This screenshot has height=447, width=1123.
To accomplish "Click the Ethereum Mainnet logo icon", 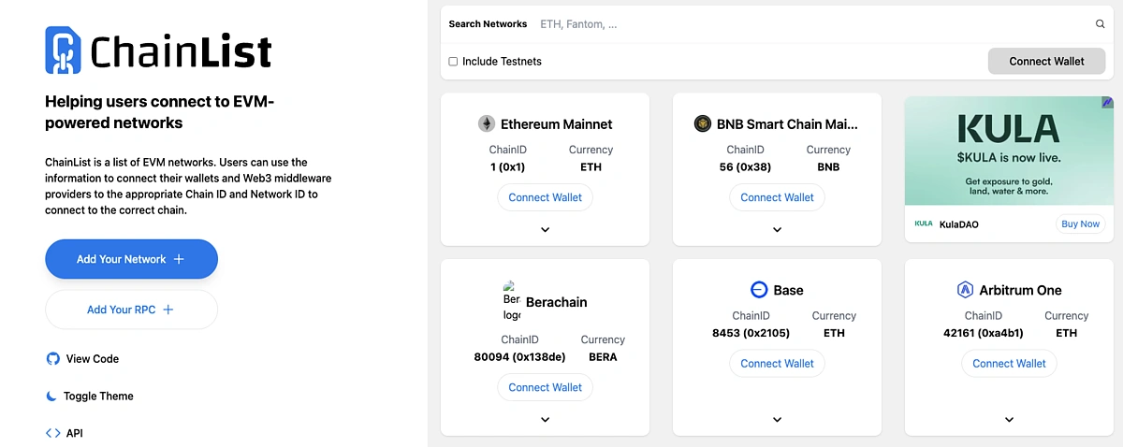I will click(487, 123).
